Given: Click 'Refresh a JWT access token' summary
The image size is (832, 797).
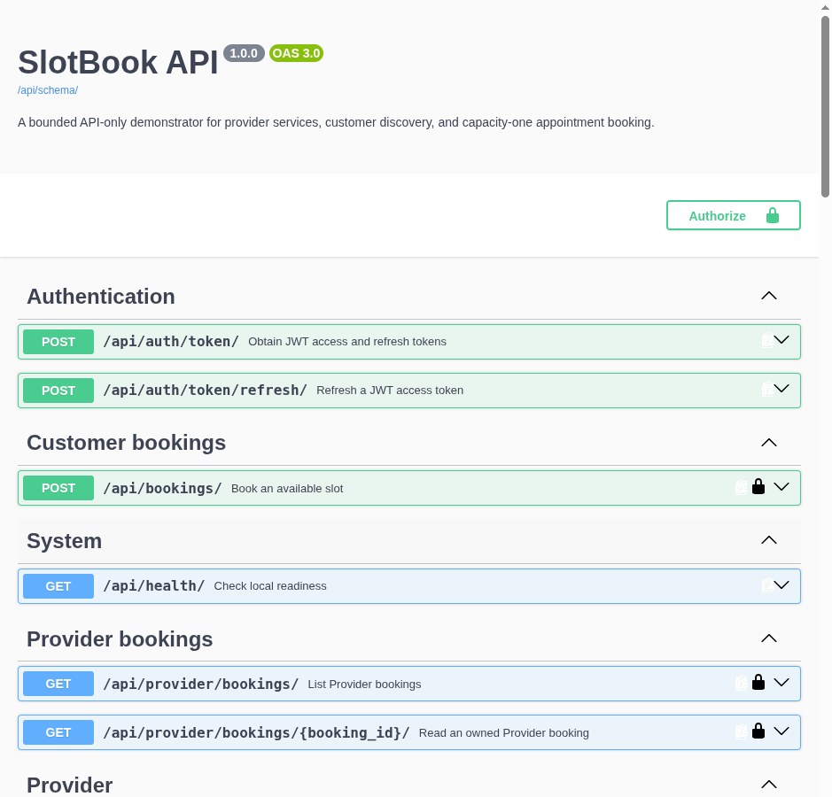Looking at the screenshot, I should 390,391.
